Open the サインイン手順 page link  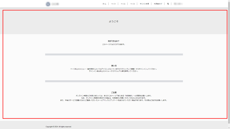pyautogui.click(x=144, y=4)
